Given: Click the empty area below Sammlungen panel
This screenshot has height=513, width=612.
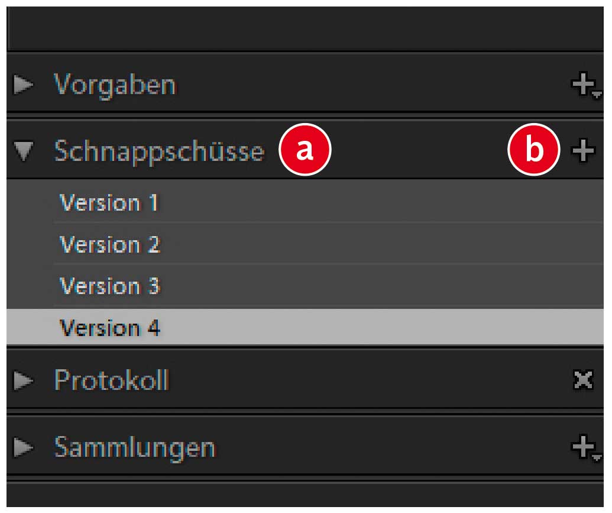Looking at the screenshot, I should click(x=305, y=496).
